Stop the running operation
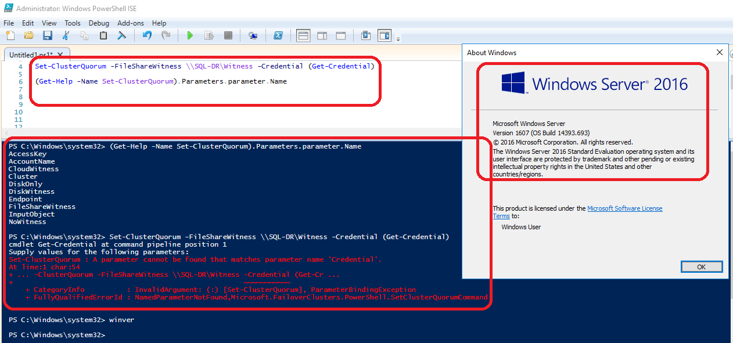 (x=227, y=35)
